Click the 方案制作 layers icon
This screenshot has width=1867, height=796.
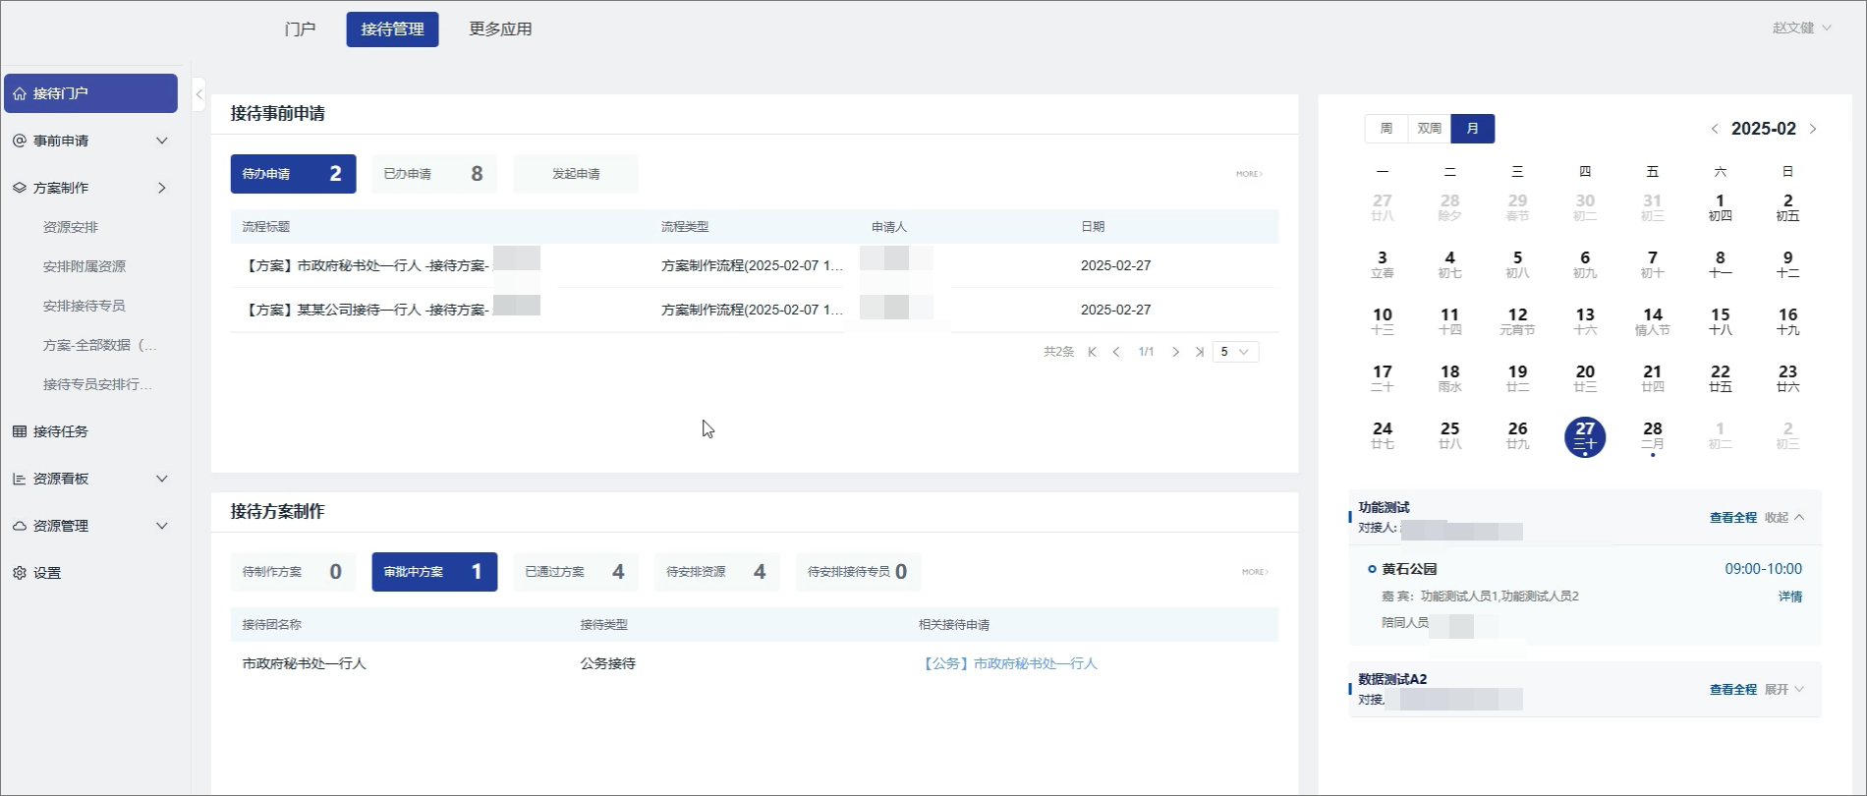[20, 188]
